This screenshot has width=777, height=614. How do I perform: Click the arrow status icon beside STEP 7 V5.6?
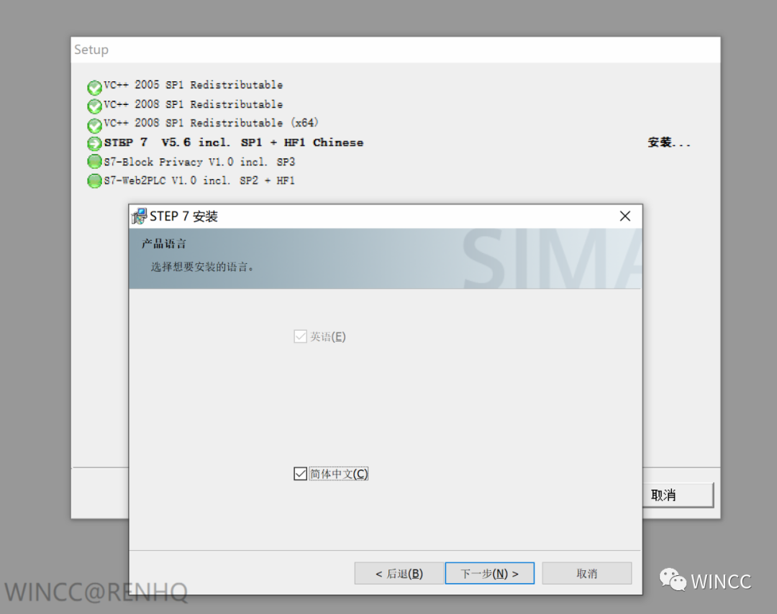pyautogui.click(x=94, y=144)
